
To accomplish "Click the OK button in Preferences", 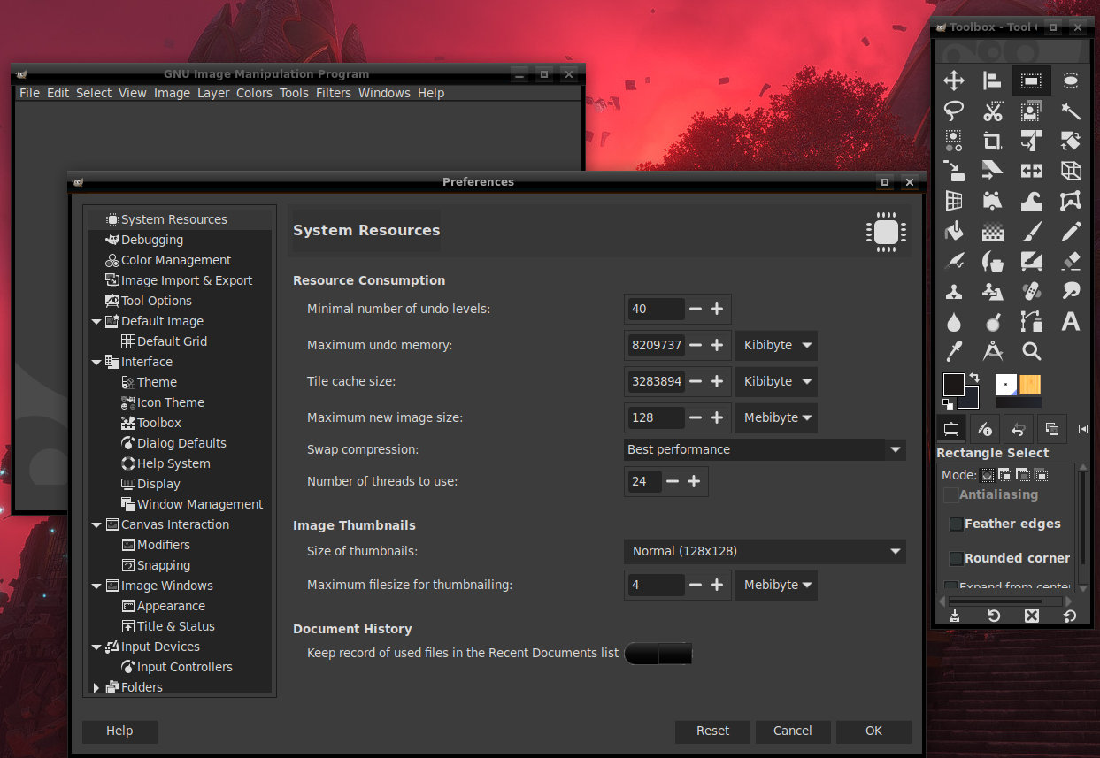I will [x=873, y=731].
